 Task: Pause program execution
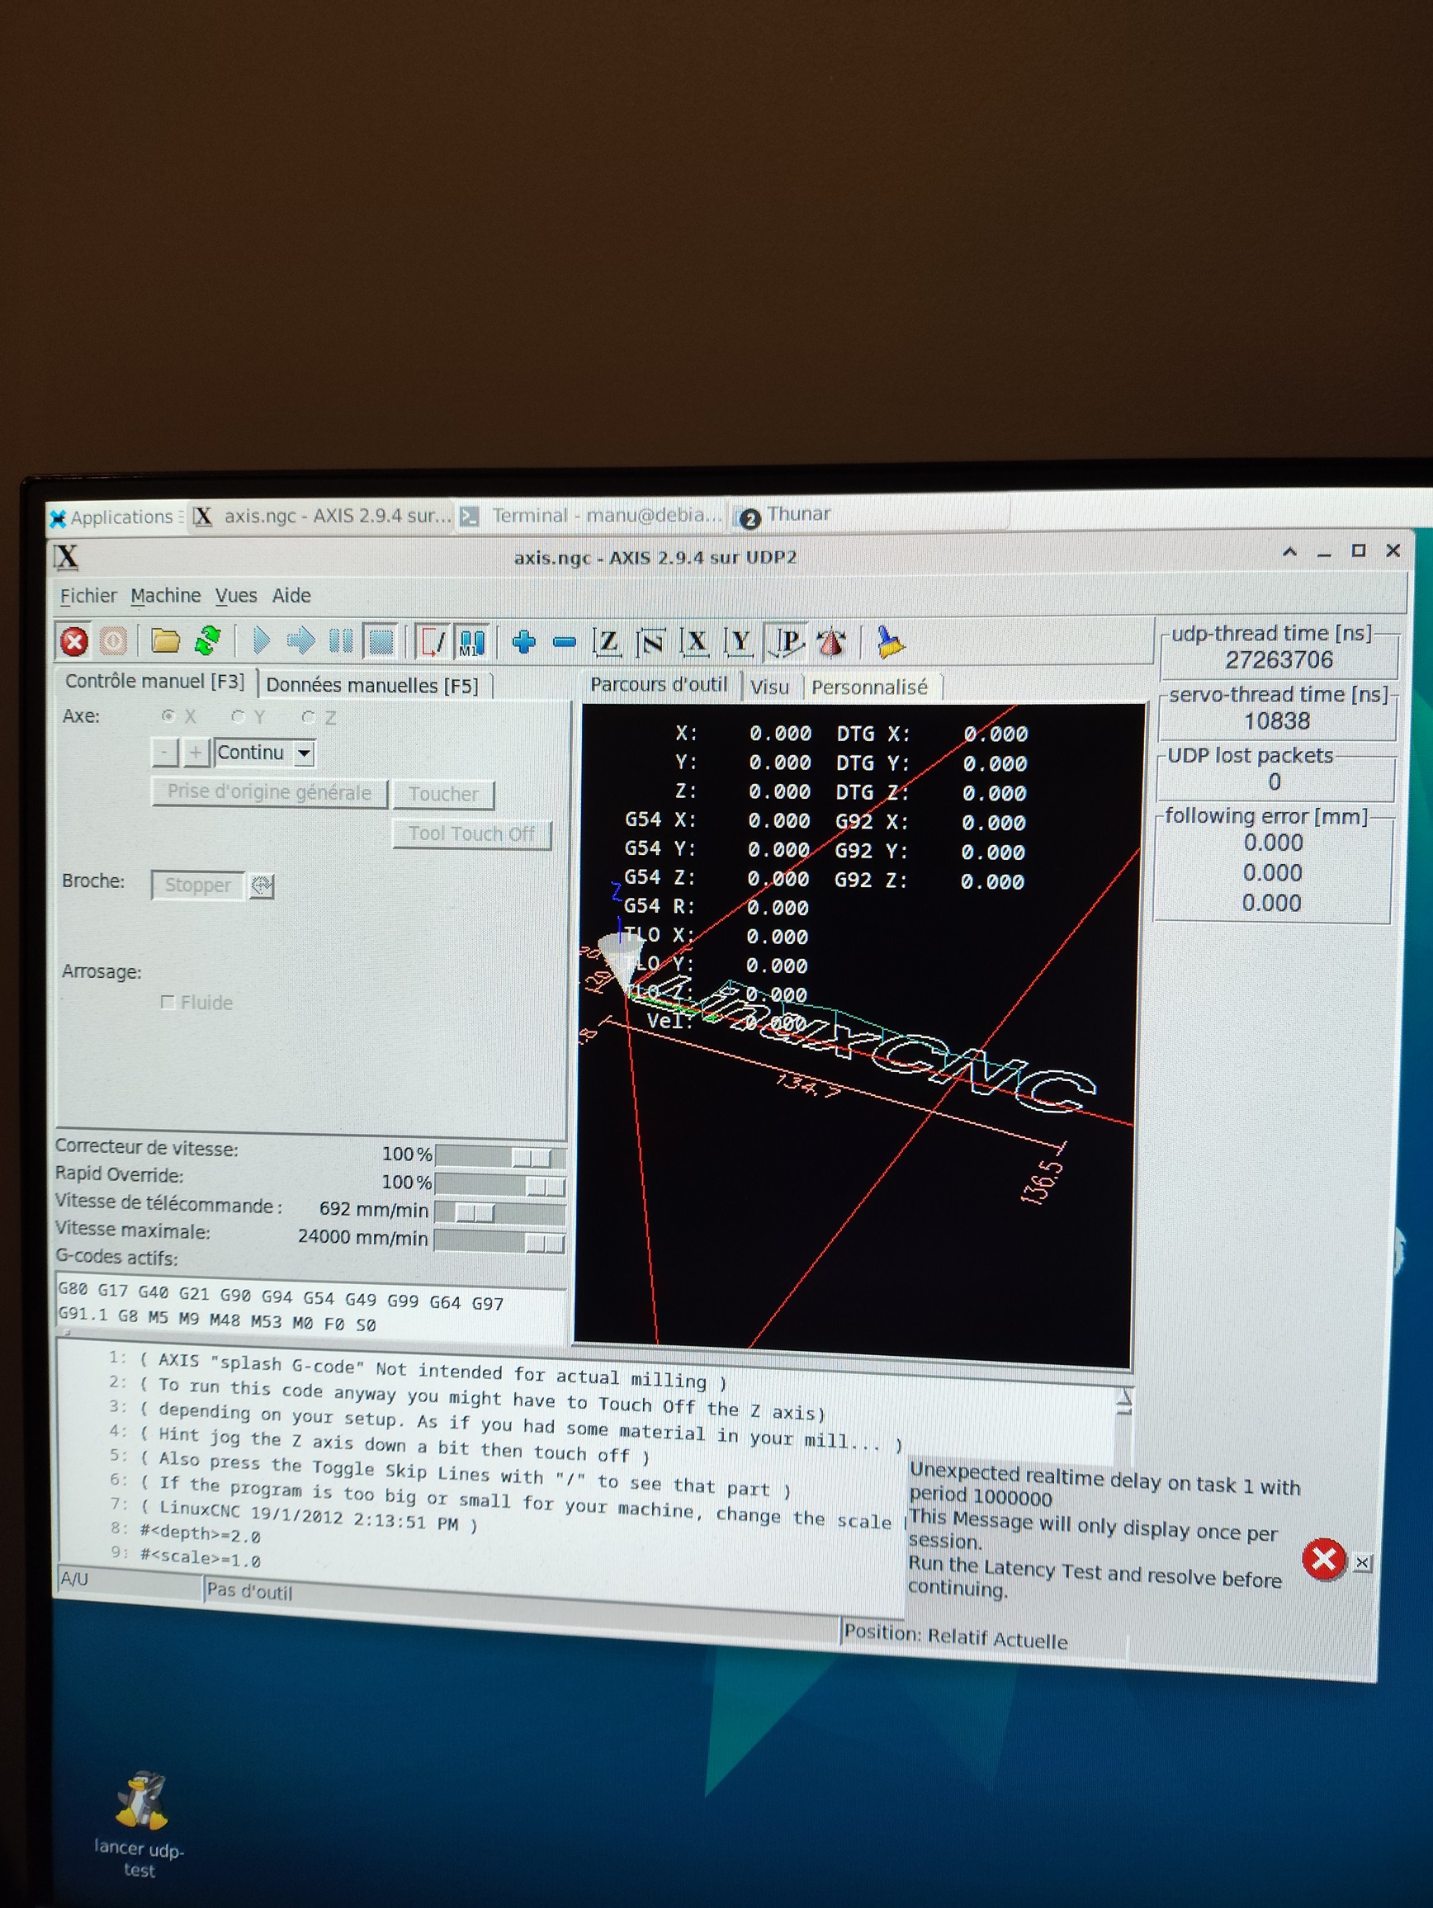tap(341, 640)
